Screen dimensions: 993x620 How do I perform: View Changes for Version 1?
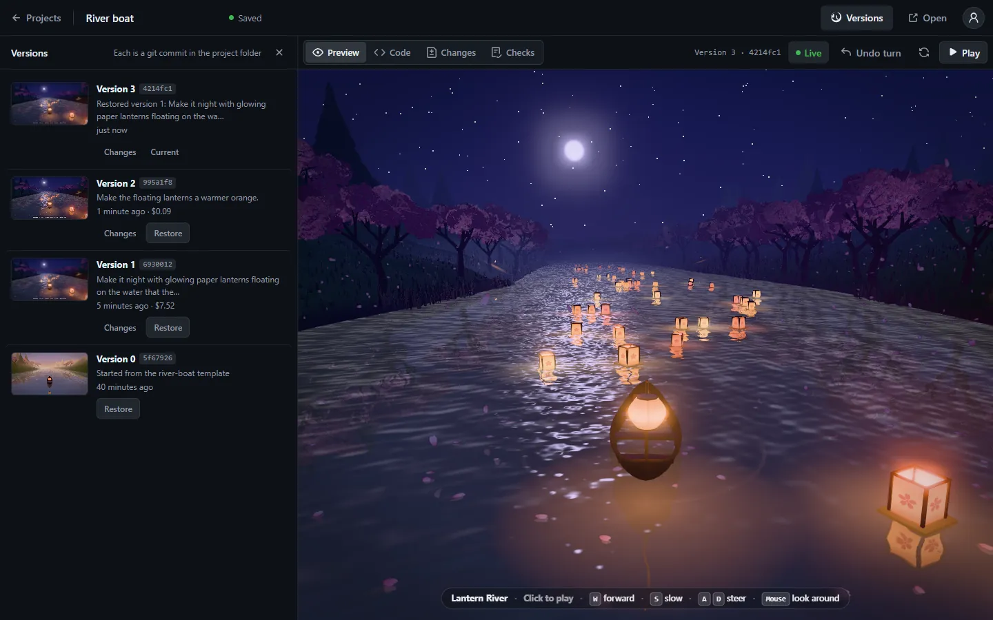coord(120,328)
